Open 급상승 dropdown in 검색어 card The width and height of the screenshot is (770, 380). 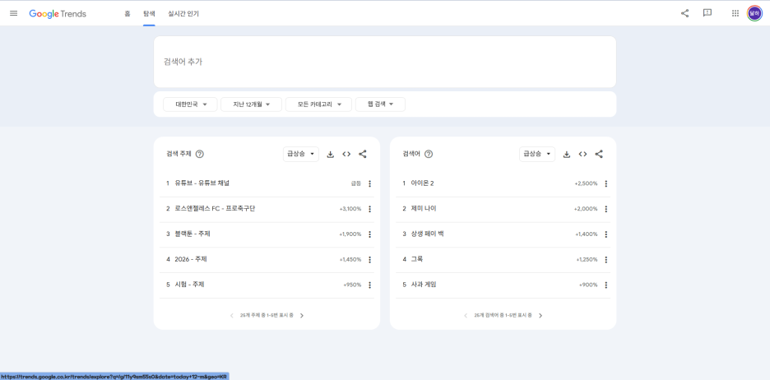[537, 154]
